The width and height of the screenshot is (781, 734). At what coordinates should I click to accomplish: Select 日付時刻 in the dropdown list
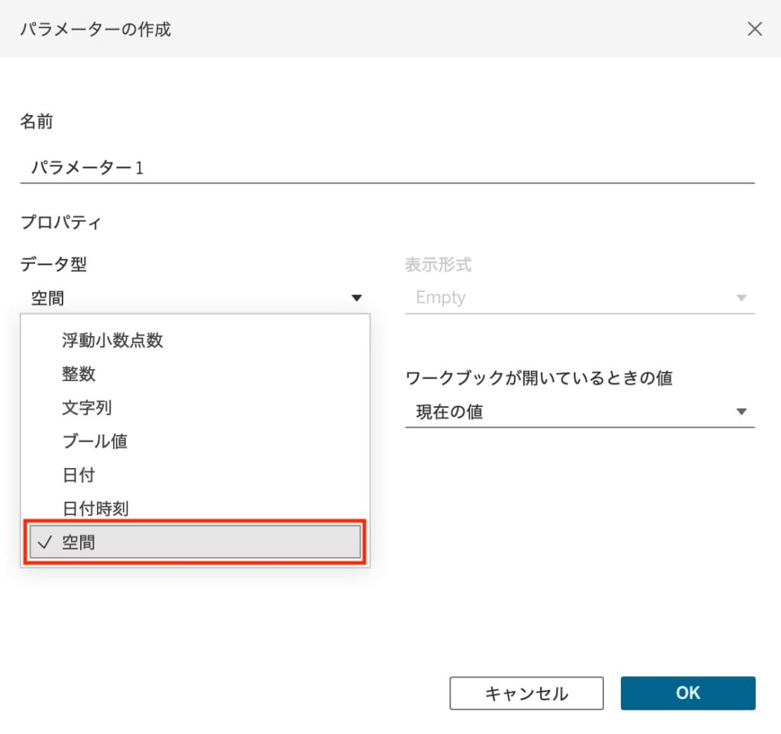95,508
